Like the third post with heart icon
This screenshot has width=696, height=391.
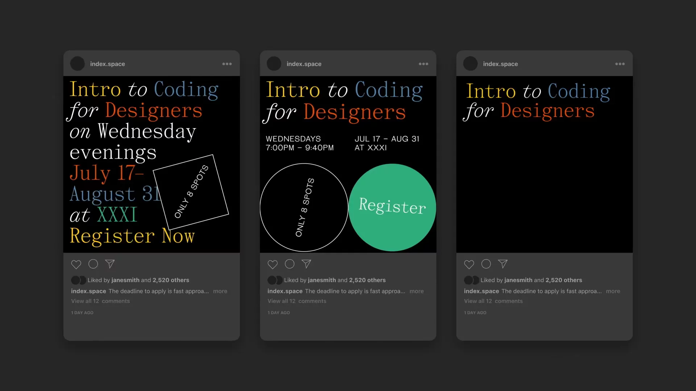469,264
